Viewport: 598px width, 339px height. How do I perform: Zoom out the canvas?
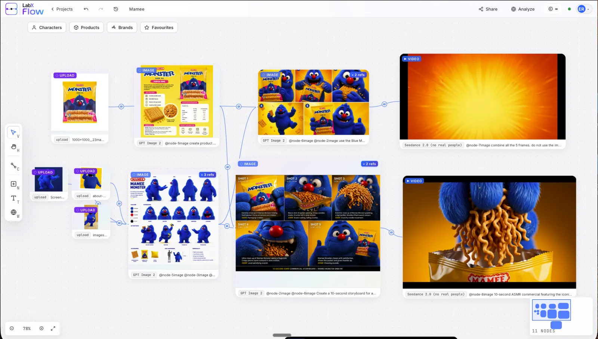(12, 329)
